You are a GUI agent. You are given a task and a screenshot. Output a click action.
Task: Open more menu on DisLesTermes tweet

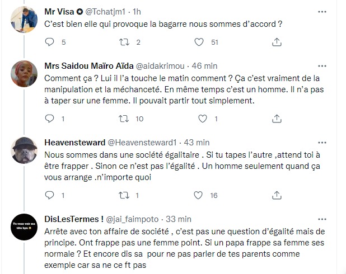point(322,219)
